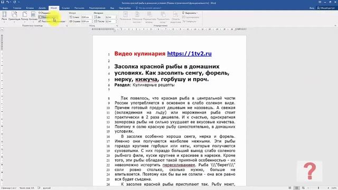The height and width of the screenshot is (190, 338).
Task: Switch to the Insert (Вставка) tab
Action: point(30,8)
